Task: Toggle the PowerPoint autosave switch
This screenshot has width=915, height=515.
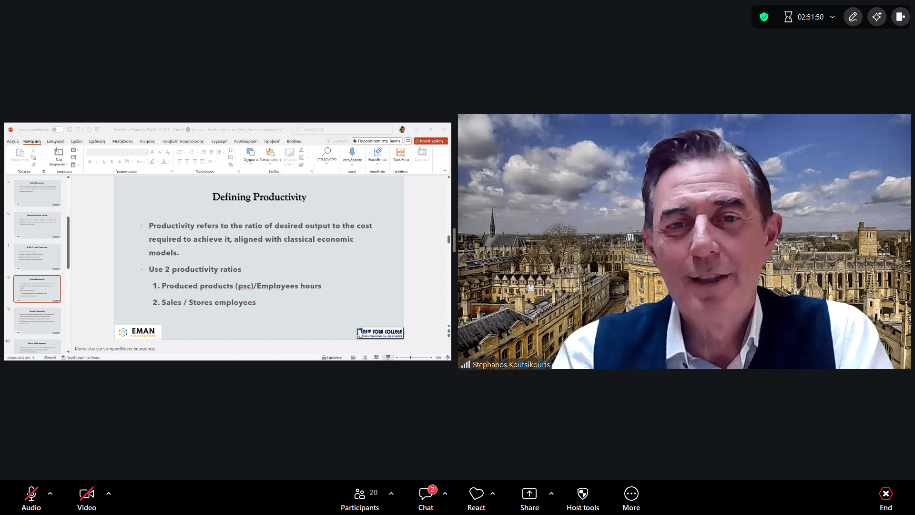Action: pos(57,130)
